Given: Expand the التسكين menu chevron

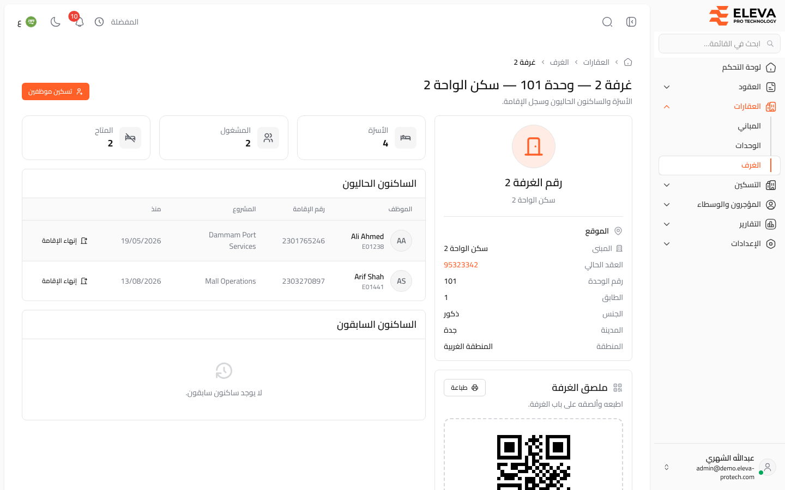Looking at the screenshot, I should [667, 185].
